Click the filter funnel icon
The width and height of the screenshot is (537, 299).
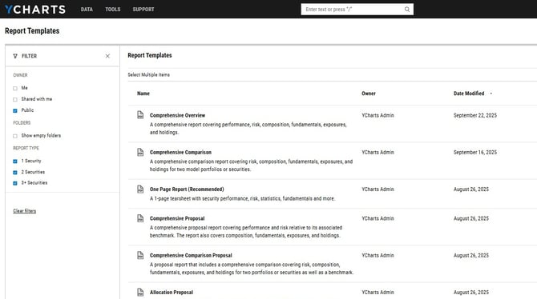pyautogui.click(x=15, y=56)
